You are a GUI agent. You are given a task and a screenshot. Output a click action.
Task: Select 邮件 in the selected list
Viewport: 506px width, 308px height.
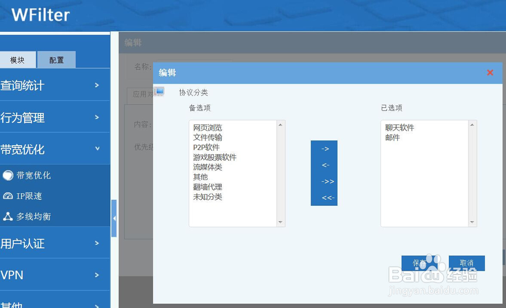393,138
